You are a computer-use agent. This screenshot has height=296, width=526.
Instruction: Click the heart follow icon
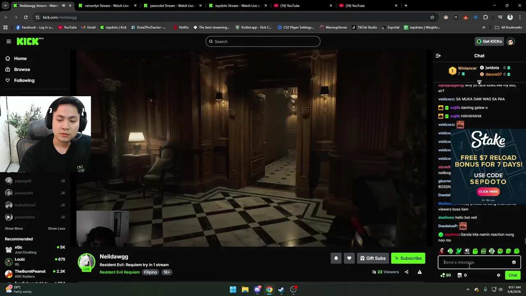click(x=349, y=258)
